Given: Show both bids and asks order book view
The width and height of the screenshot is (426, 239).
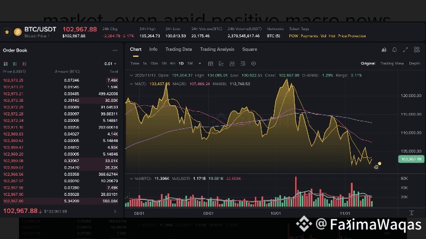Looking at the screenshot, I should pos(6,64).
